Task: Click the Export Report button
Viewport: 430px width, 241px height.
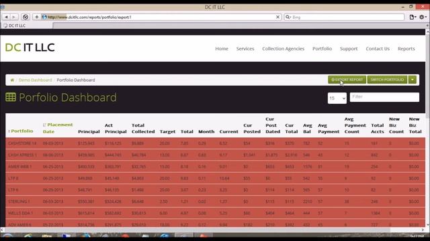Action: pyautogui.click(x=347, y=80)
